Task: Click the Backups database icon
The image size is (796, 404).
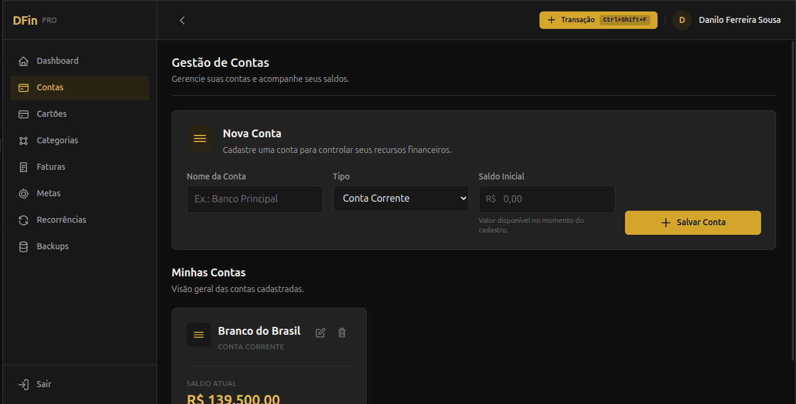Action: (x=23, y=246)
